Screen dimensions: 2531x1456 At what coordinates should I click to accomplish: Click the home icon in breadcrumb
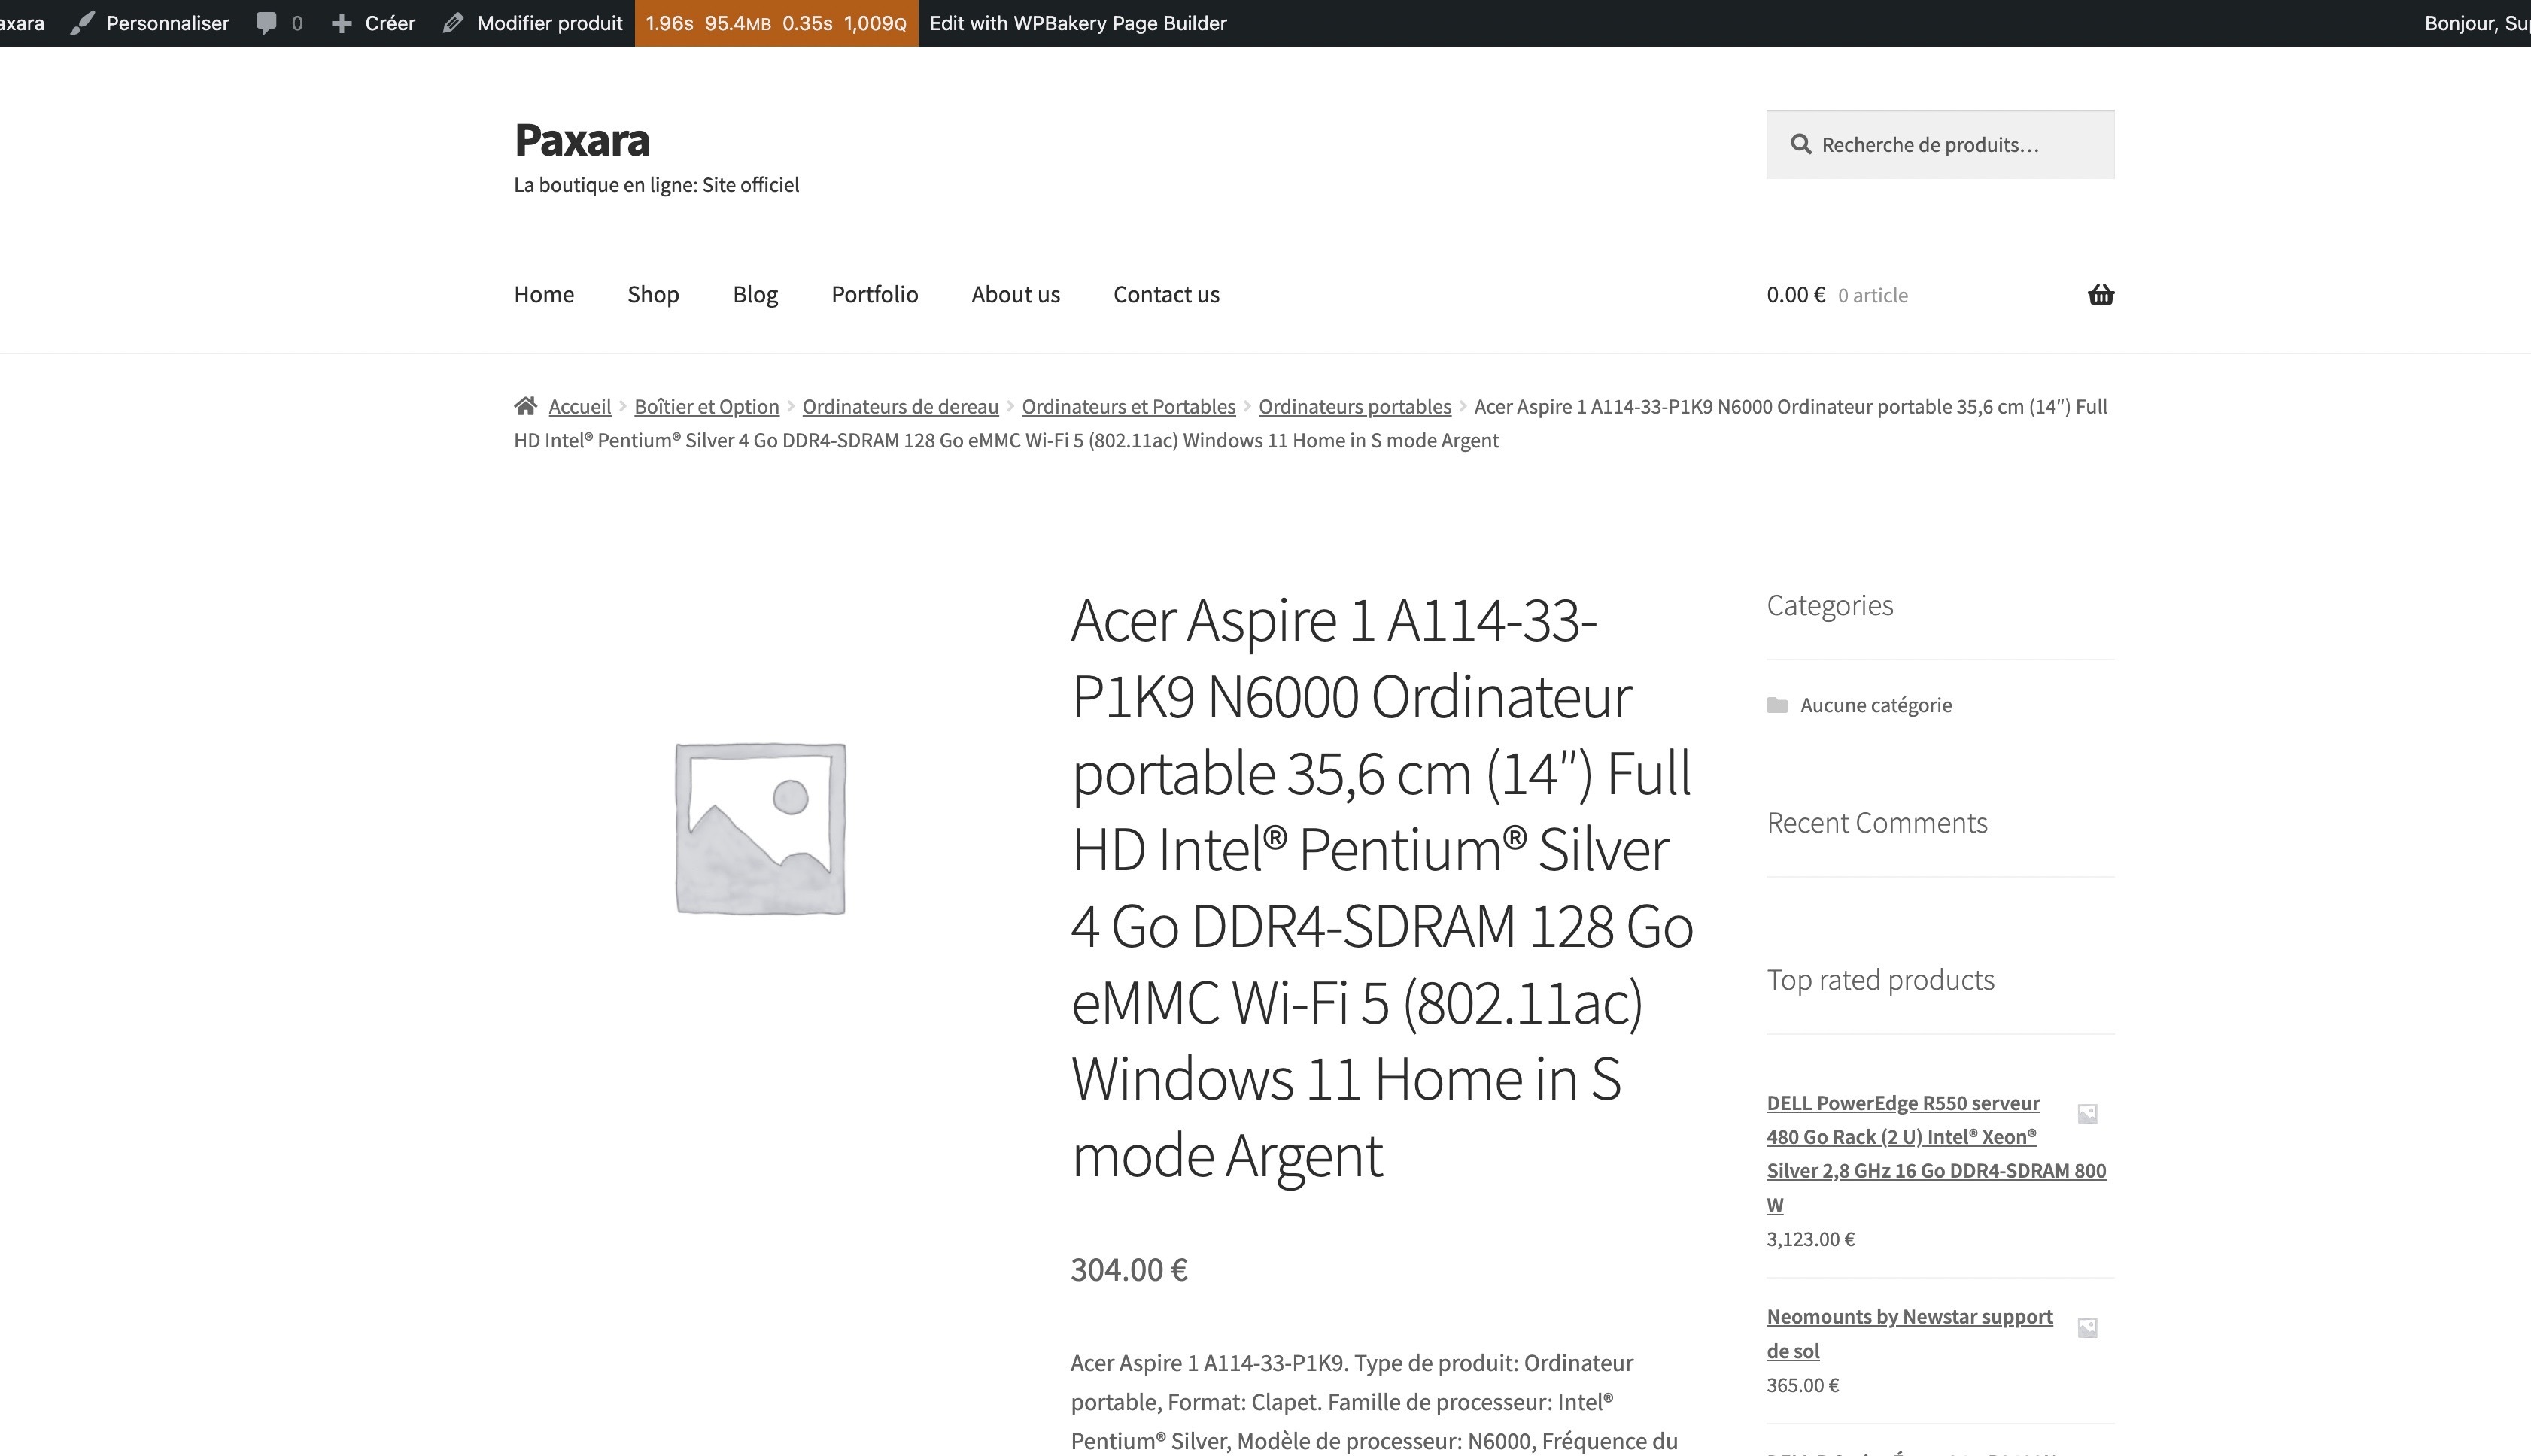click(x=525, y=406)
